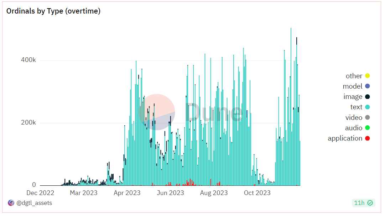The image size is (385, 216).
Task: Click the 11h last-updated badge
Action: point(363,203)
